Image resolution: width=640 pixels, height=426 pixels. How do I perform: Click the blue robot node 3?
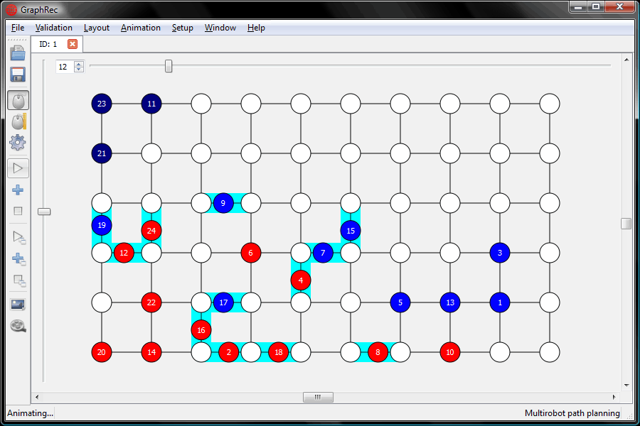point(500,253)
